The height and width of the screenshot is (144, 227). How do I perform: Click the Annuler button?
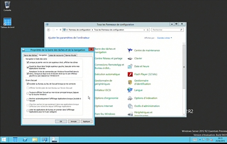point(74,121)
